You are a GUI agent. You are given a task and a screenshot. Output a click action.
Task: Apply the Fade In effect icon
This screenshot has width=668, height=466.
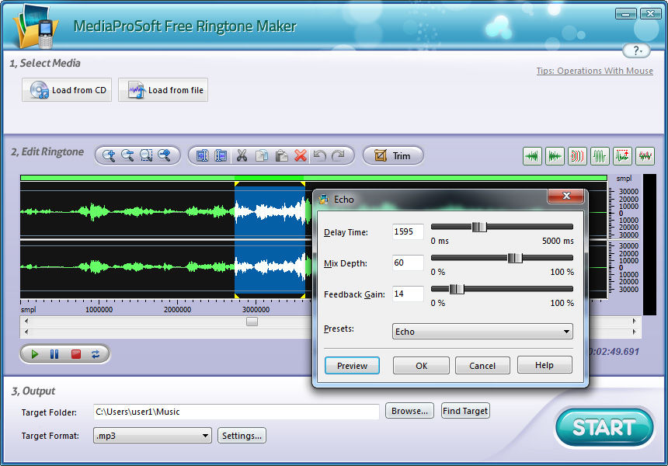[x=532, y=156]
